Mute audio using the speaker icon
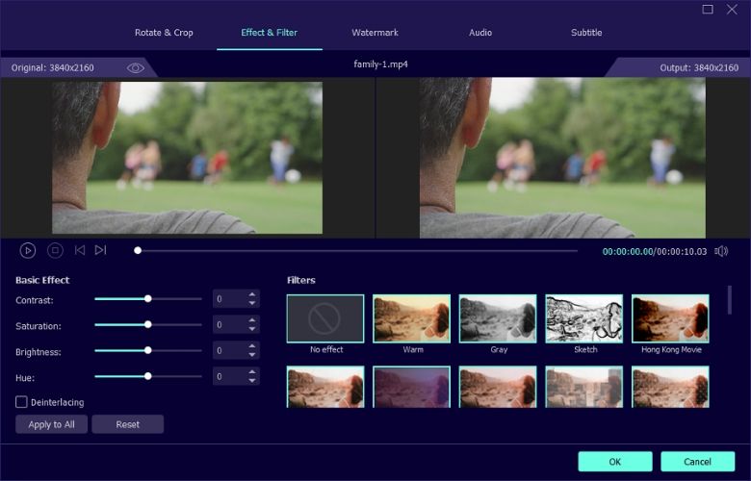Image resolution: width=751 pixels, height=481 pixels. (721, 251)
